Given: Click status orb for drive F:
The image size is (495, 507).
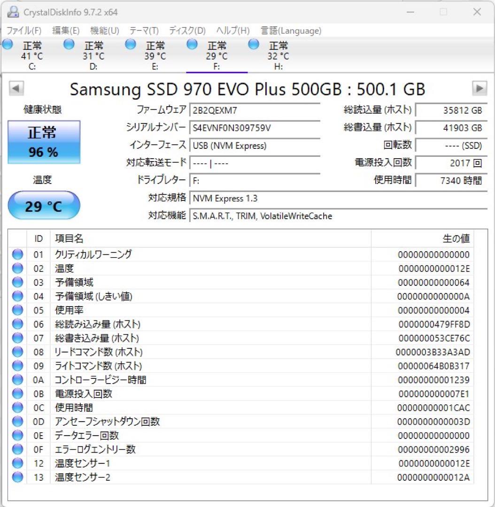Looking at the screenshot, I should coord(192,44).
